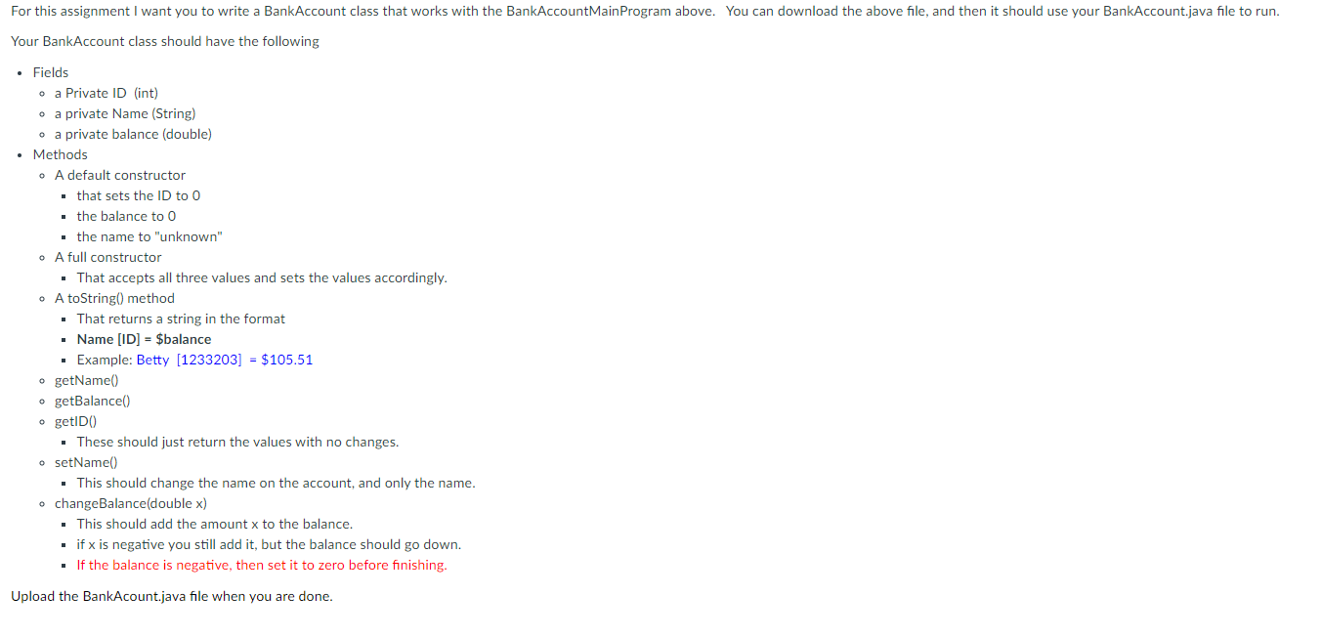Click the 'A toString() method' line

(114, 298)
